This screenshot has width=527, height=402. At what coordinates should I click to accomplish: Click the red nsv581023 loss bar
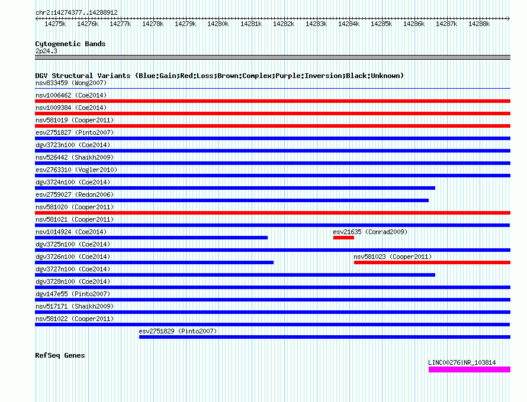pyautogui.click(x=432, y=262)
